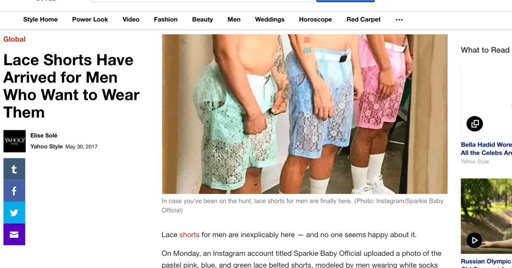This screenshot has width=512, height=268.
Task: Share article on Twitter
Action: (x=14, y=212)
